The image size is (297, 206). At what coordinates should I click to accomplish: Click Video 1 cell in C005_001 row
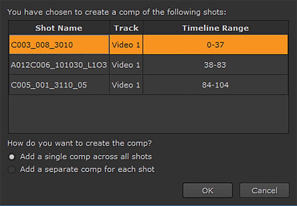coord(126,85)
